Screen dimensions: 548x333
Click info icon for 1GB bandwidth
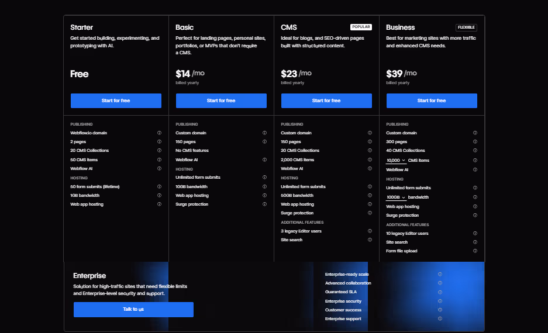click(x=159, y=196)
